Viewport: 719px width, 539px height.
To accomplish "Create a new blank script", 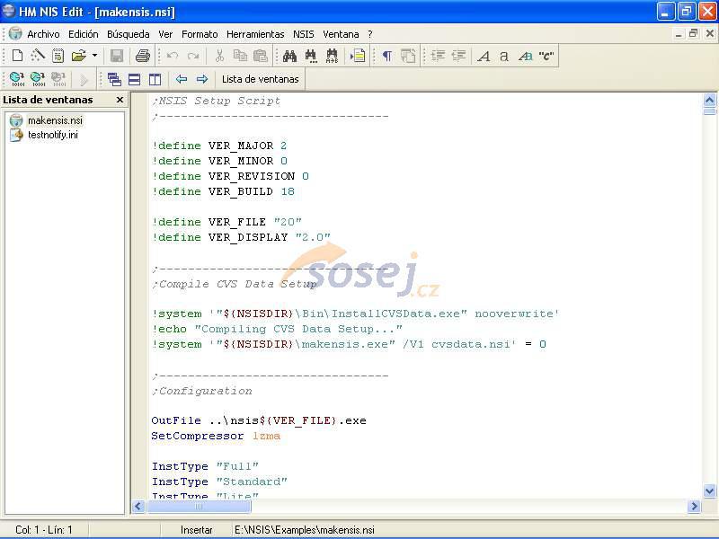I will 17,56.
